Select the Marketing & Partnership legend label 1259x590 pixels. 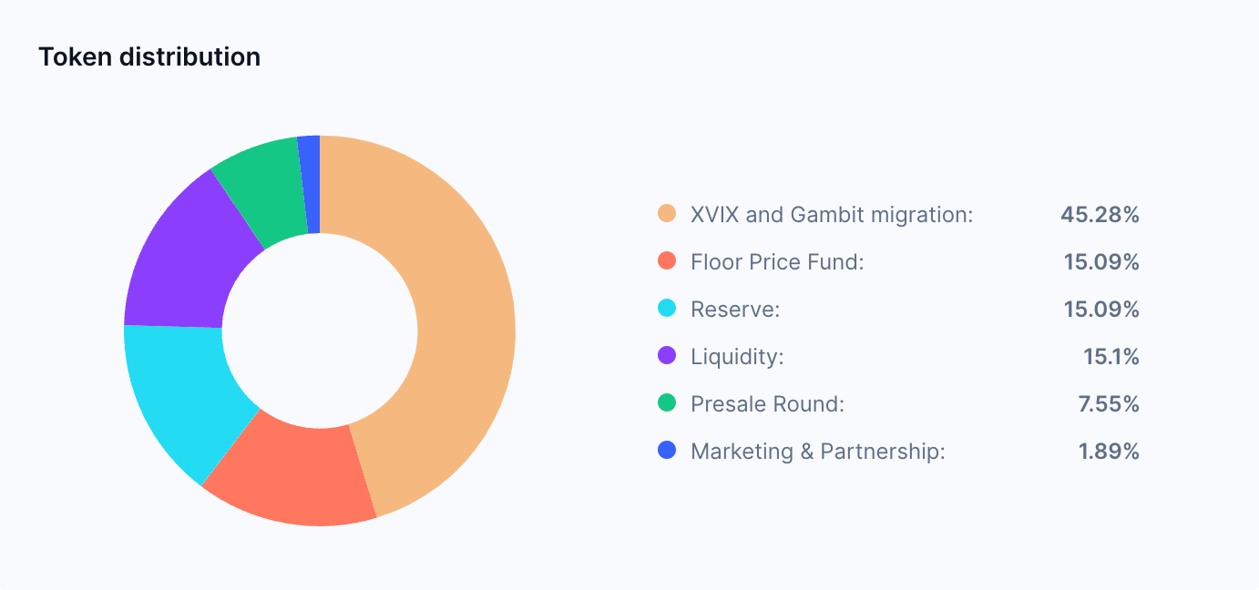(x=818, y=452)
